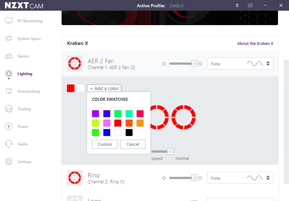Adjust the Ring brightness slider handle
This screenshot has width=289, height=201.
pos(194,178)
